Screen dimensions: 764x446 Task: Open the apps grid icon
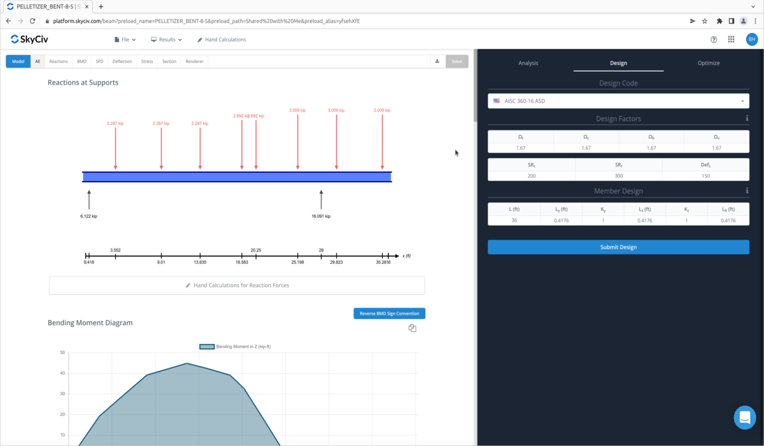pos(731,40)
